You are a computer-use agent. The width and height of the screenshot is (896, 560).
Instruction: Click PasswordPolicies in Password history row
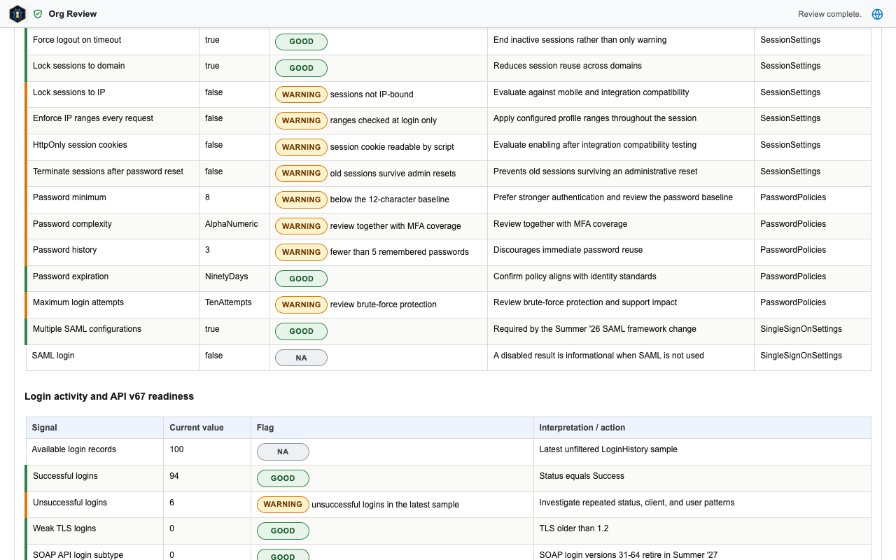point(793,250)
